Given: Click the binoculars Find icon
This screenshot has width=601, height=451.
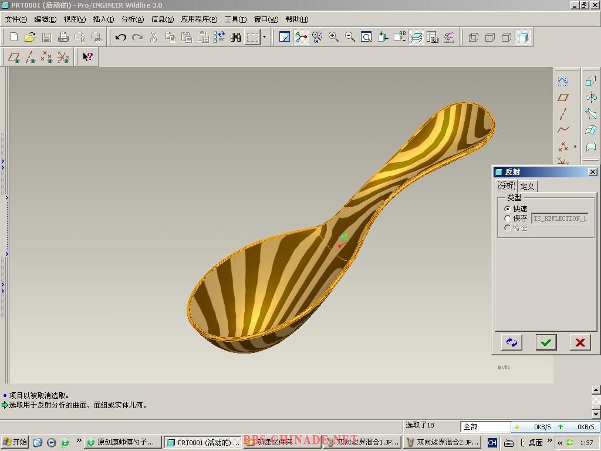Looking at the screenshot, I should 236,38.
